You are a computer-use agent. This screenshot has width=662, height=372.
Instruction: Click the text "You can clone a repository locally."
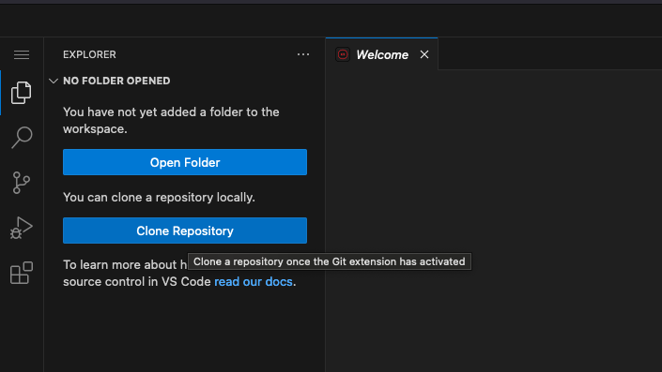[x=160, y=197]
